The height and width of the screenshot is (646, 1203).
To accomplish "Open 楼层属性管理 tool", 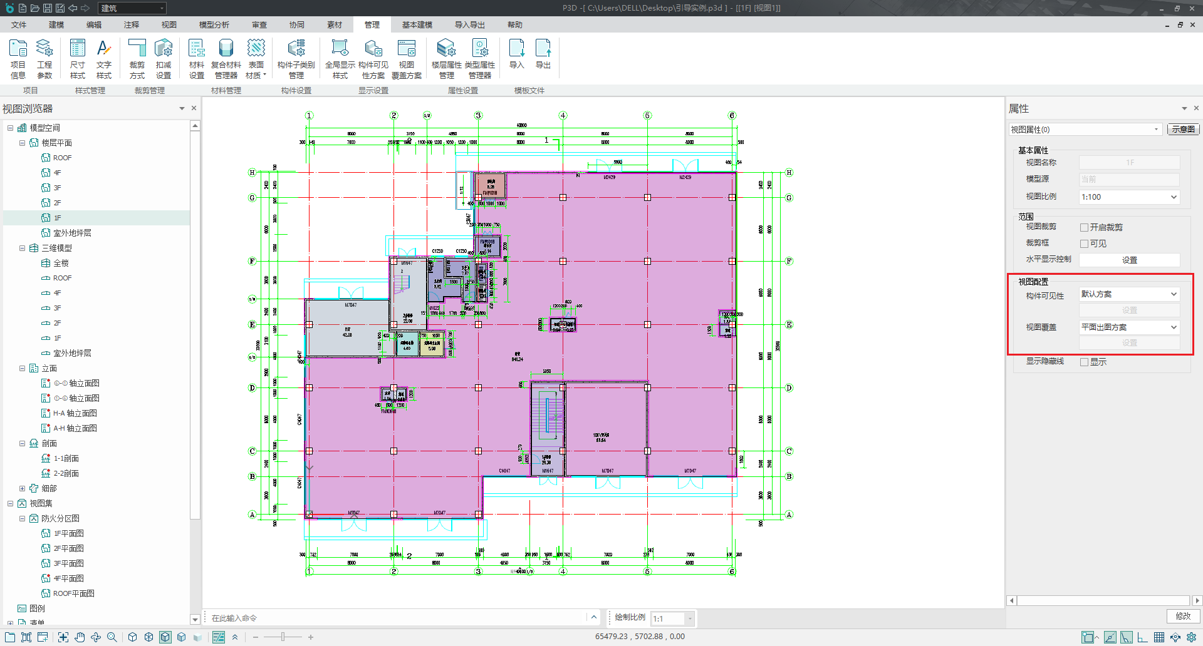I will pos(446,59).
